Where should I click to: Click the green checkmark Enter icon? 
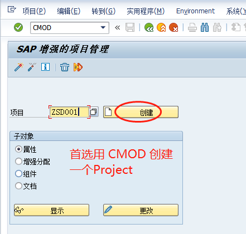pos(18,28)
